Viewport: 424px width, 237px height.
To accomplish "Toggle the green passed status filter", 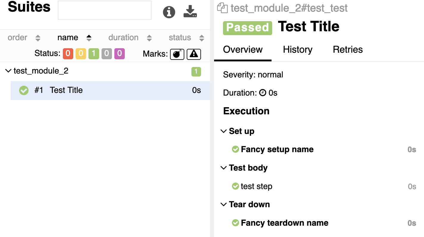I will click(x=93, y=54).
